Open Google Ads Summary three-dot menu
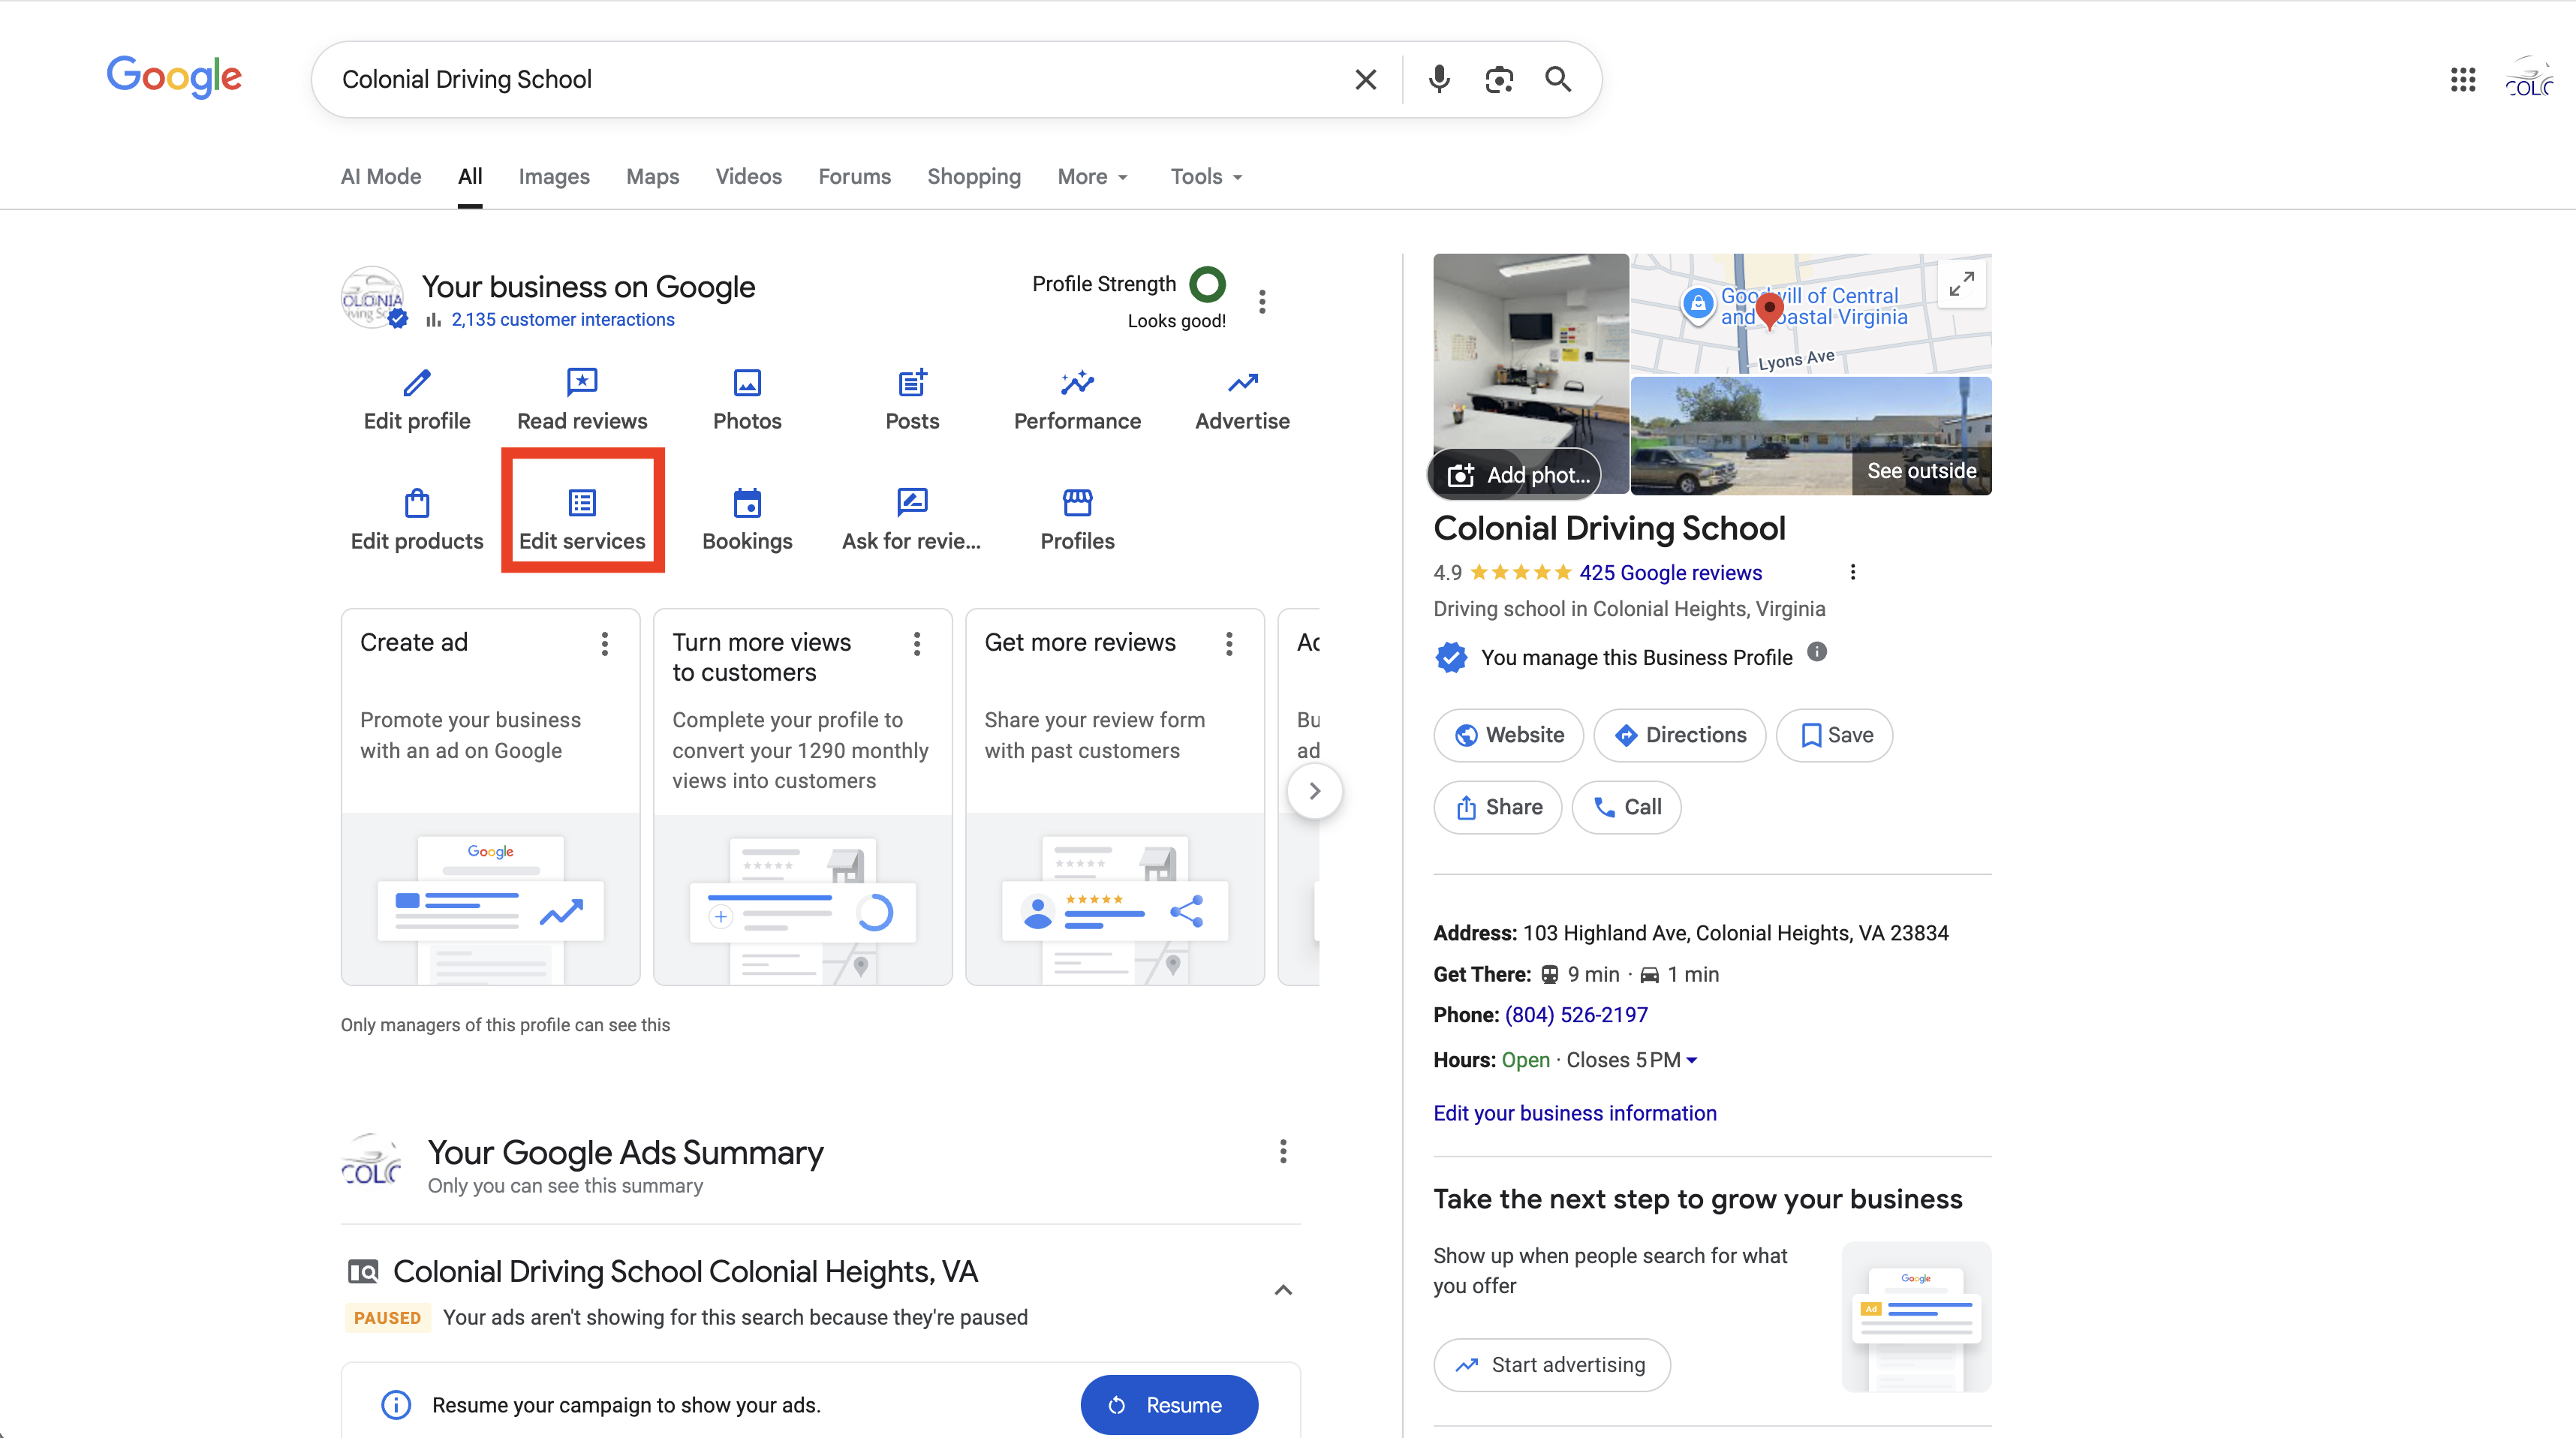Screen dimensions: 2576x1438 [1283, 1151]
